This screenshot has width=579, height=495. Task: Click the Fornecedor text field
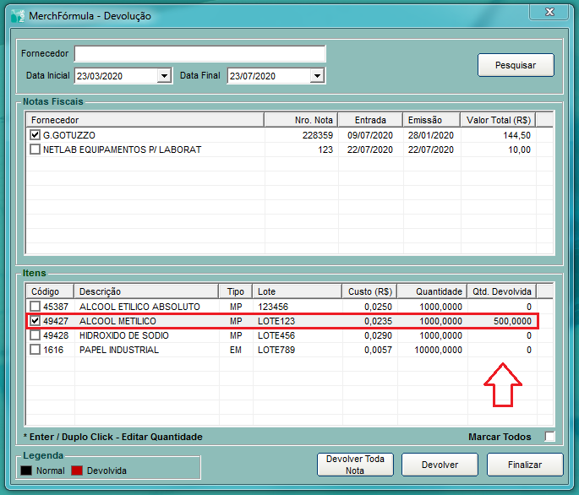199,54
